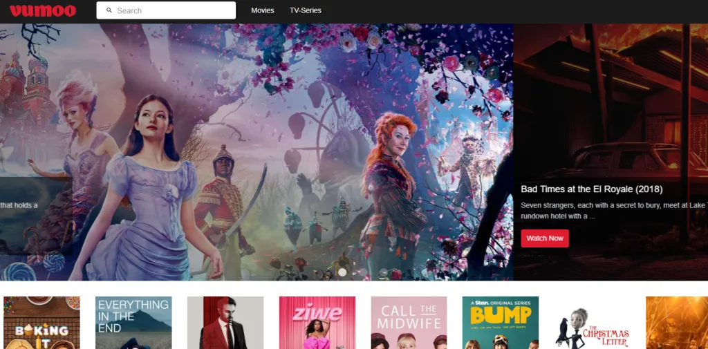Open Bad Times at the El Royale title
The width and height of the screenshot is (708, 349).
coord(592,189)
